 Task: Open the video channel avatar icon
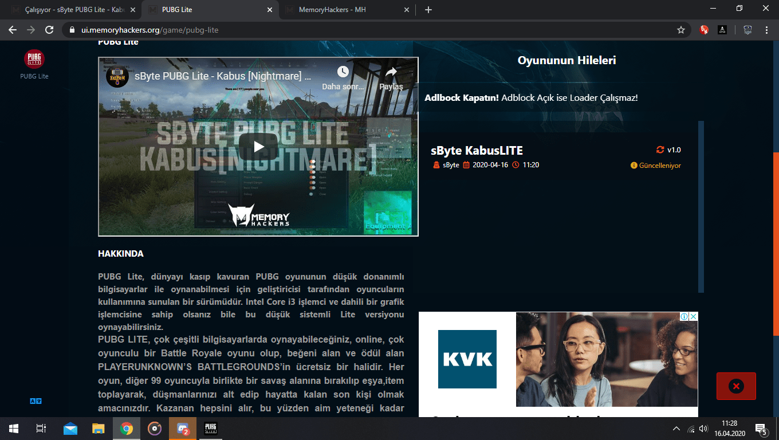tap(117, 76)
